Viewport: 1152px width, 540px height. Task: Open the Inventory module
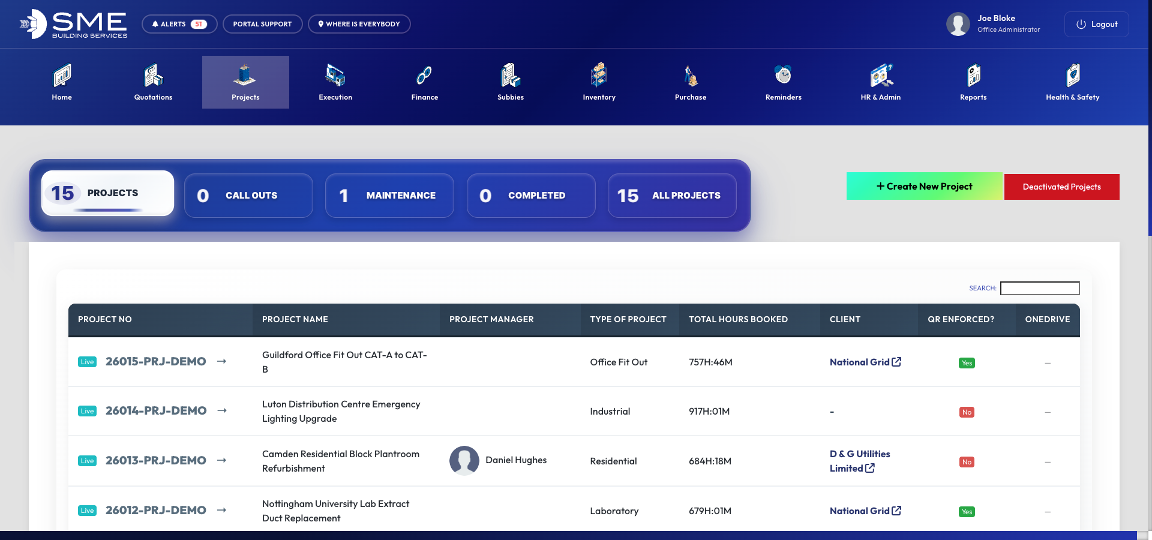[x=599, y=82]
